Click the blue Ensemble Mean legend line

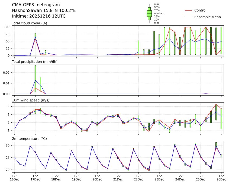point(188,17)
